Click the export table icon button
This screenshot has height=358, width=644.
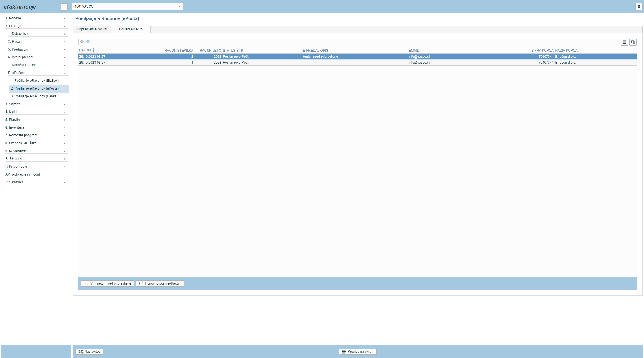pos(633,42)
